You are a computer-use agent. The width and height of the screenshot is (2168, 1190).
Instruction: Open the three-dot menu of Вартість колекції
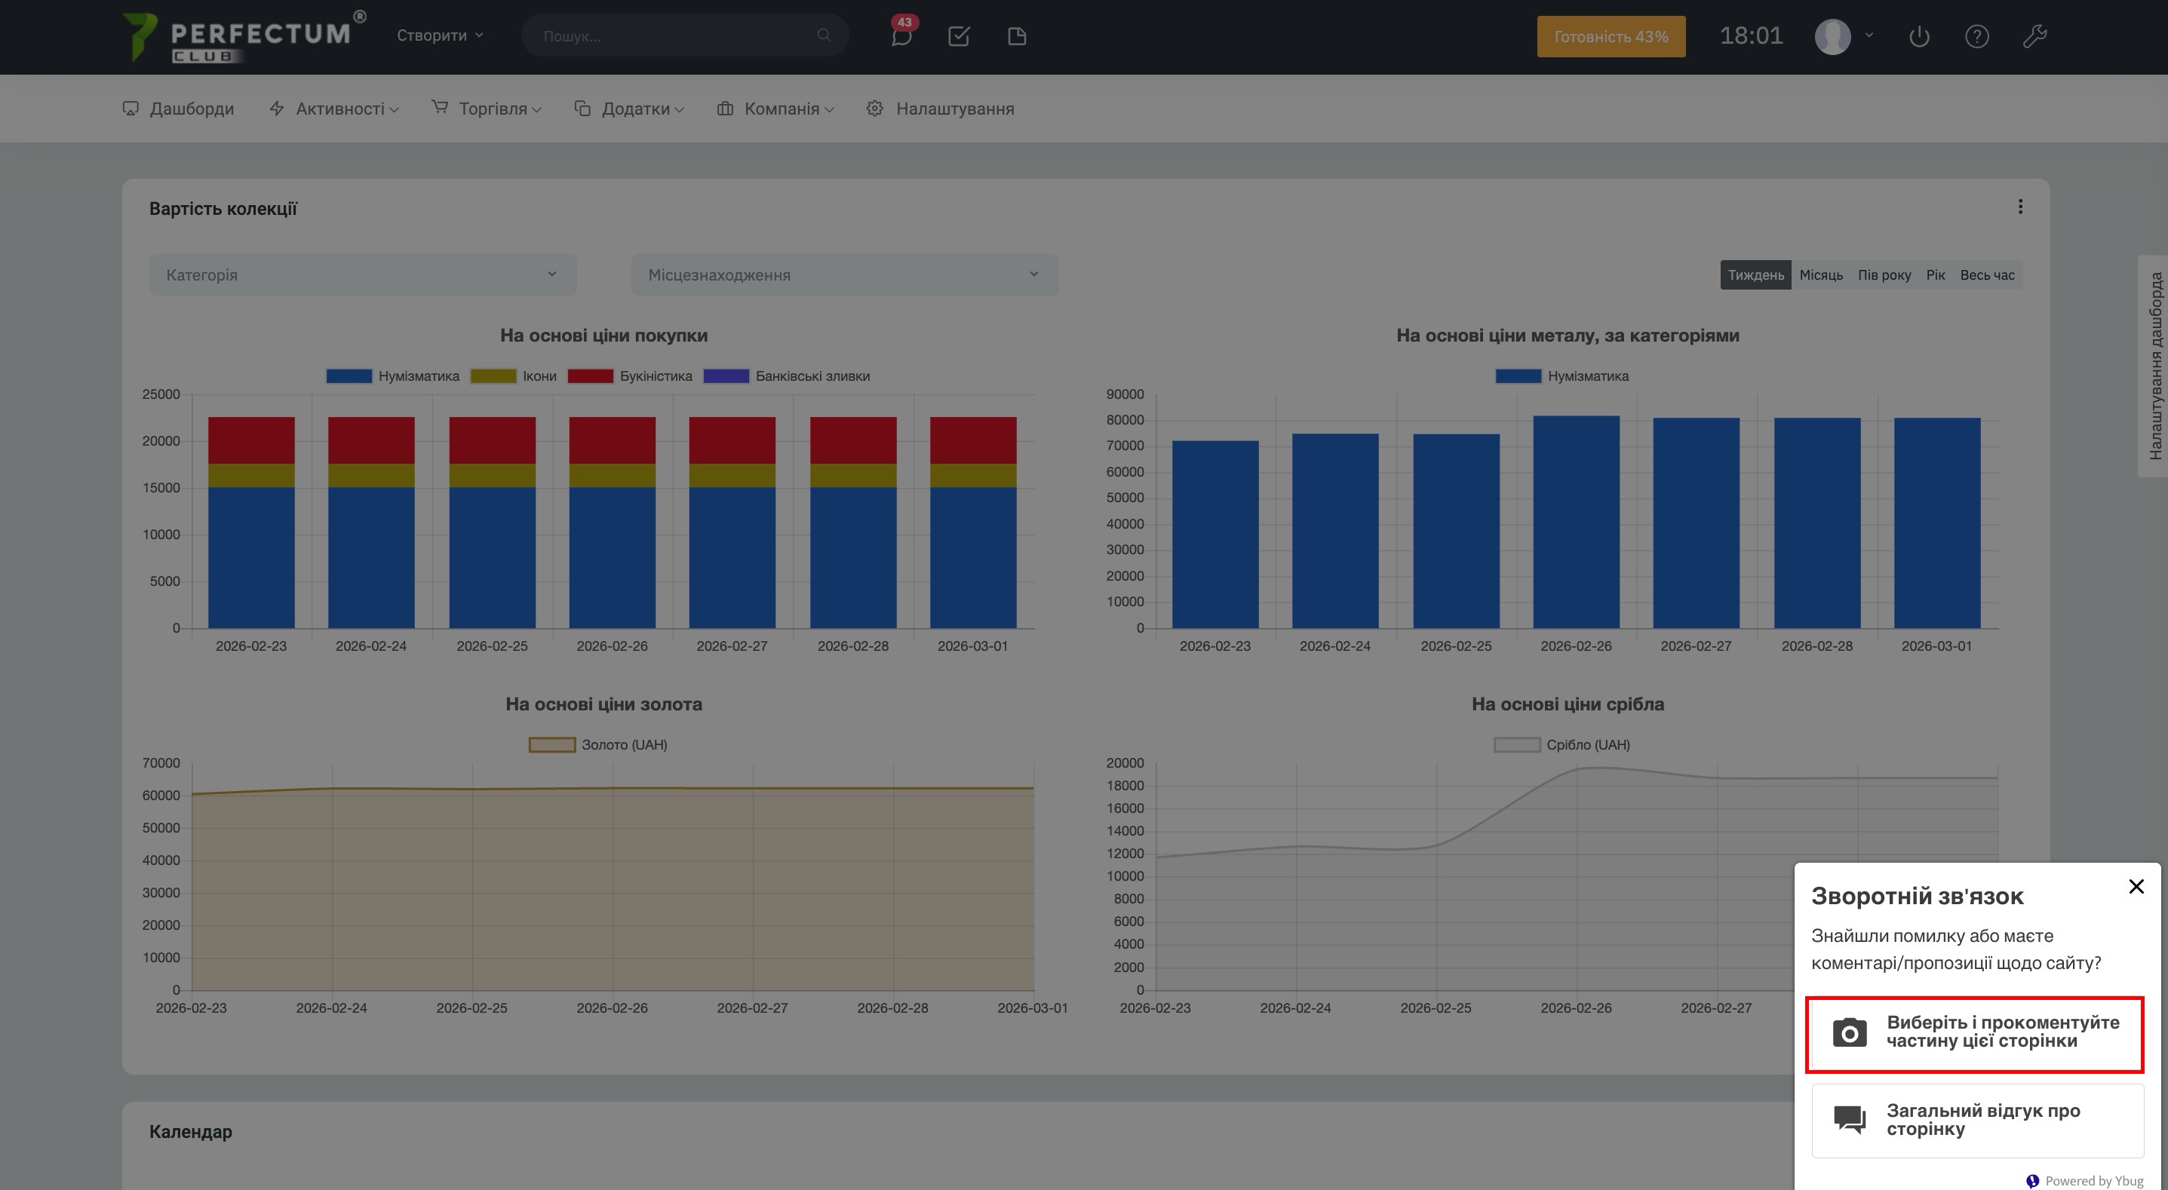click(2020, 207)
